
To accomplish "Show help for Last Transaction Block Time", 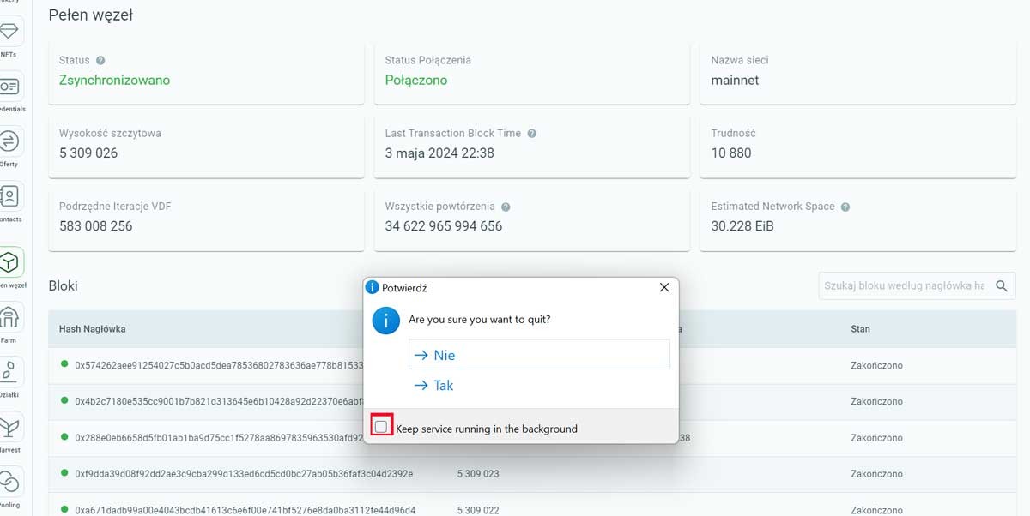I will (x=532, y=134).
